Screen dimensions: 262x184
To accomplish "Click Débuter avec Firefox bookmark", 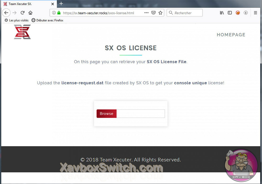I will pyautogui.click(x=47, y=20).
